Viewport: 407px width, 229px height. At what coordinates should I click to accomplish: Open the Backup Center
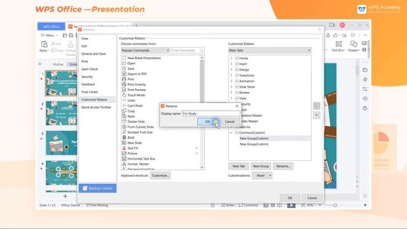coord(97,188)
